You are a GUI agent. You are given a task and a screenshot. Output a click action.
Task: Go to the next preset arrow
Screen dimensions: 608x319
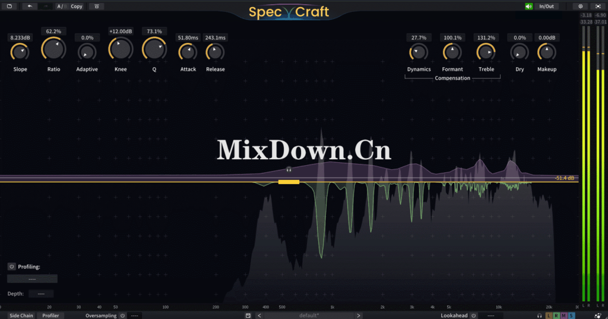[x=359, y=315]
